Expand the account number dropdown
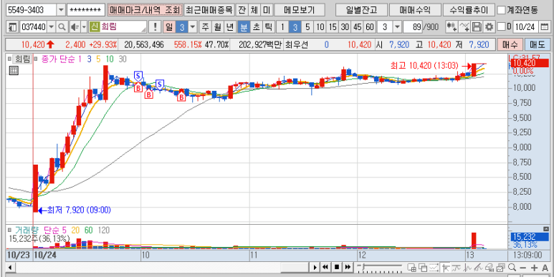This screenshot has height=277, width=554. click(61, 10)
